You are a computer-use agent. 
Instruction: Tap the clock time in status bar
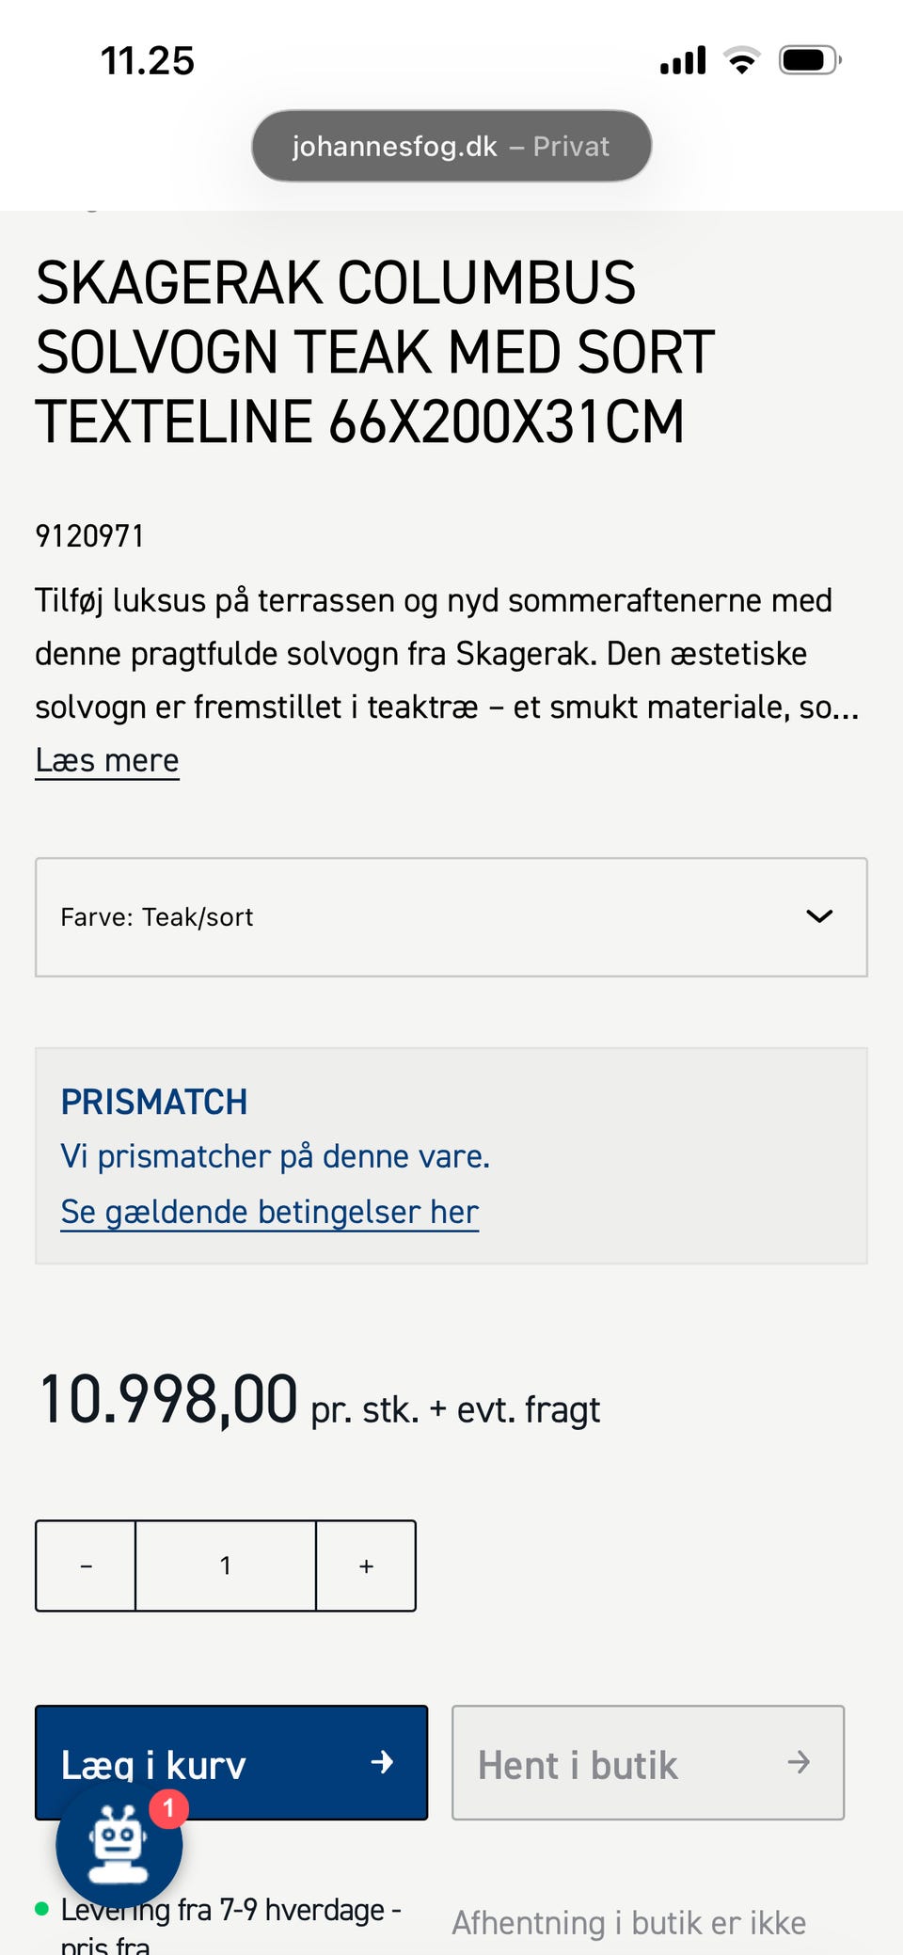148,61
